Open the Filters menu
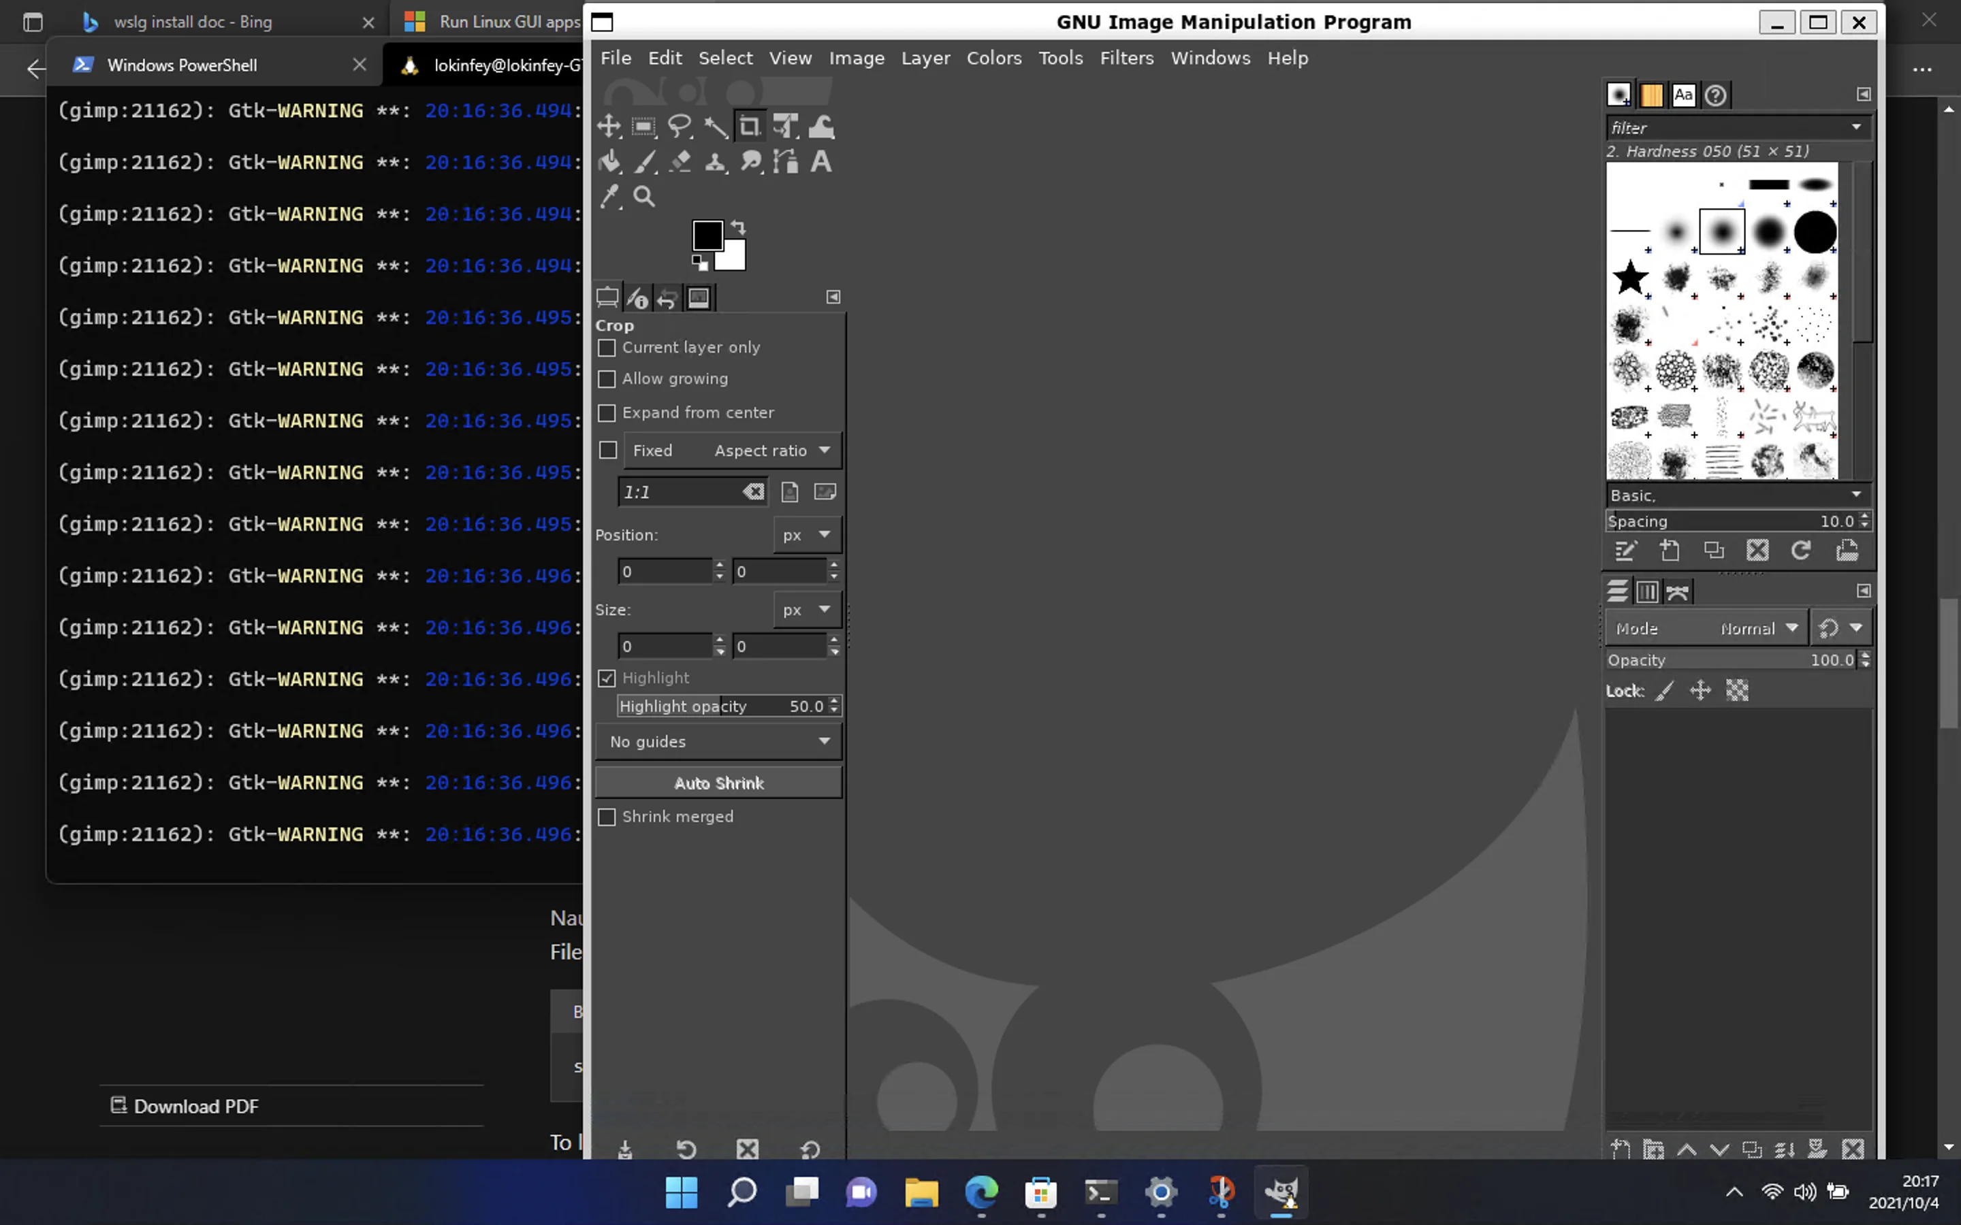1961x1225 pixels. [1126, 59]
